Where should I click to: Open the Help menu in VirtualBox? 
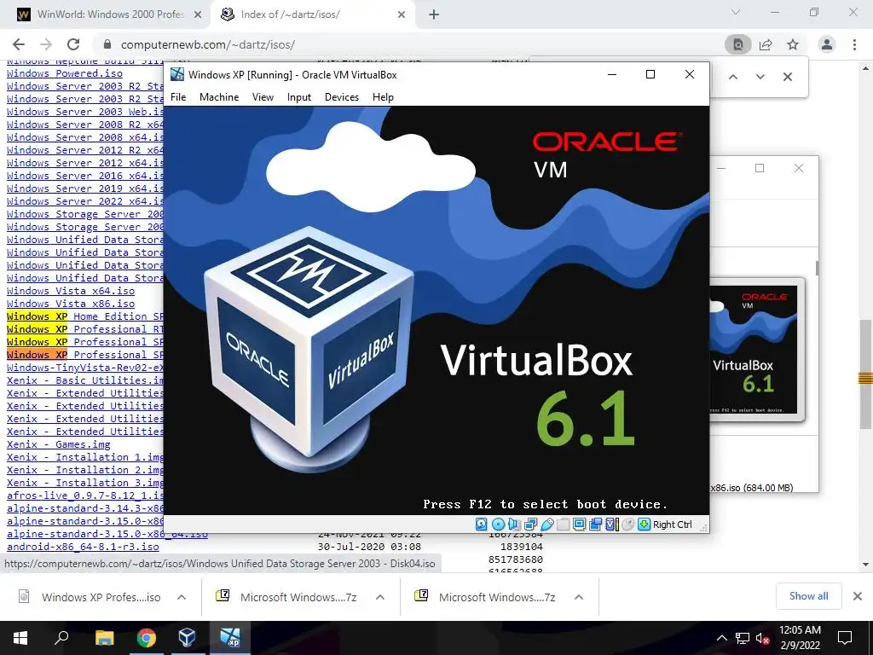click(383, 97)
